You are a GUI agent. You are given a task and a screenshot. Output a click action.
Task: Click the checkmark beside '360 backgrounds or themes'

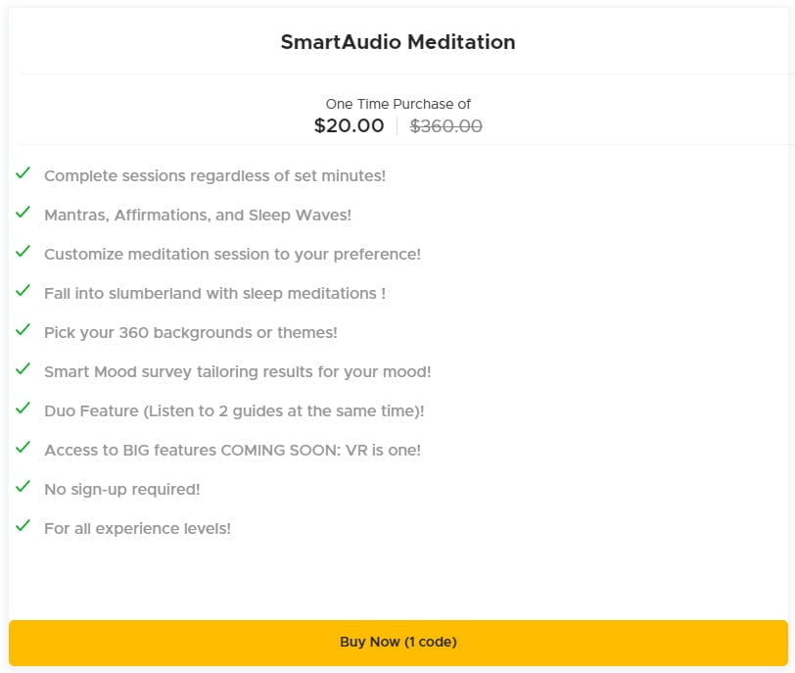click(x=23, y=333)
